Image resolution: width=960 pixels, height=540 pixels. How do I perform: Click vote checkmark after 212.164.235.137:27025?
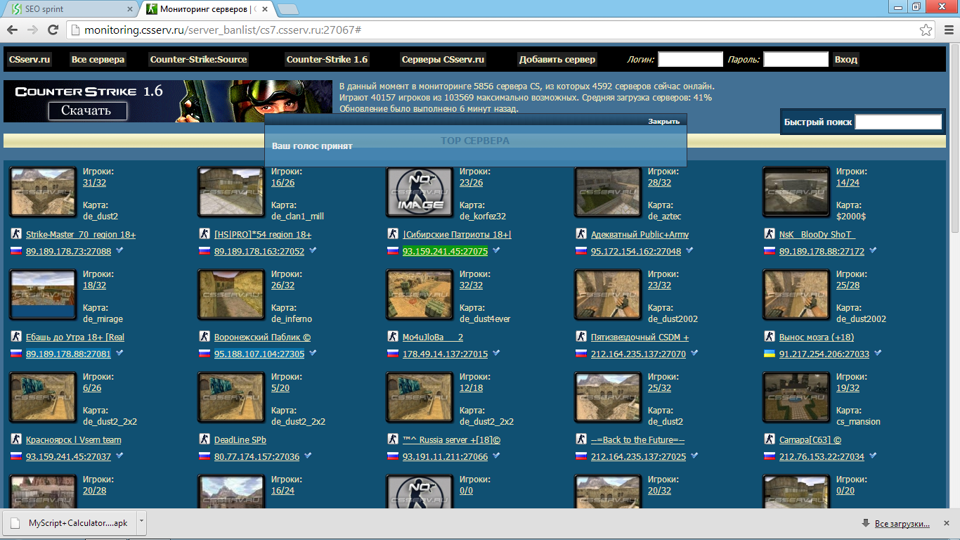(694, 456)
